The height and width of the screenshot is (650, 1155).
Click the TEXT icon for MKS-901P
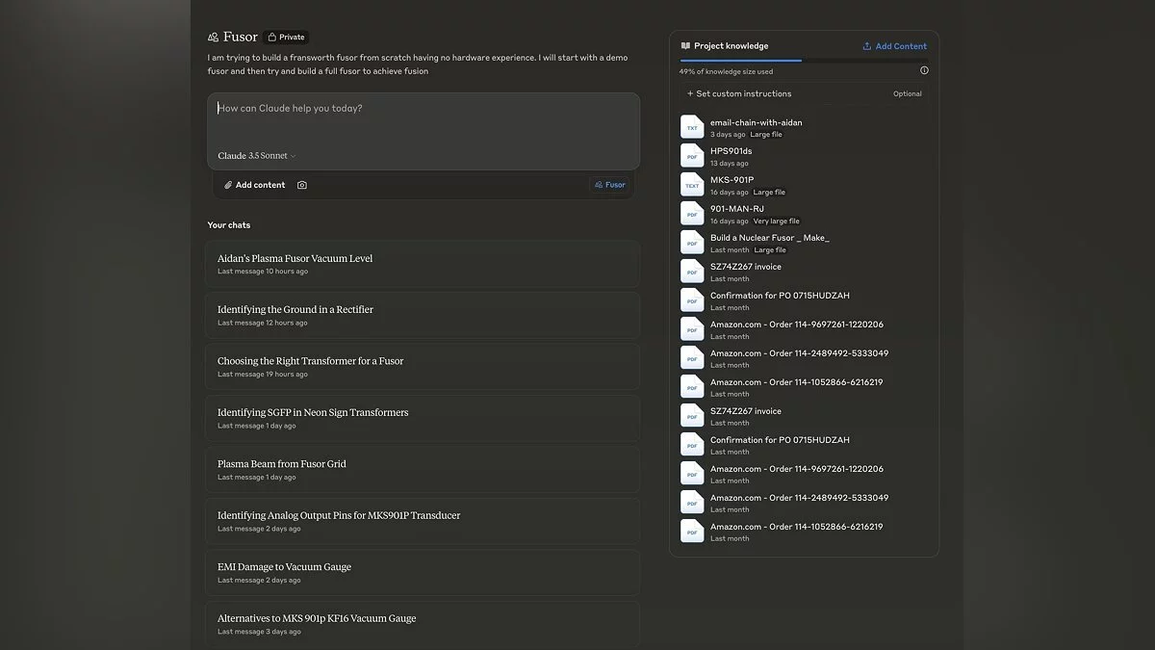tap(692, 185)
